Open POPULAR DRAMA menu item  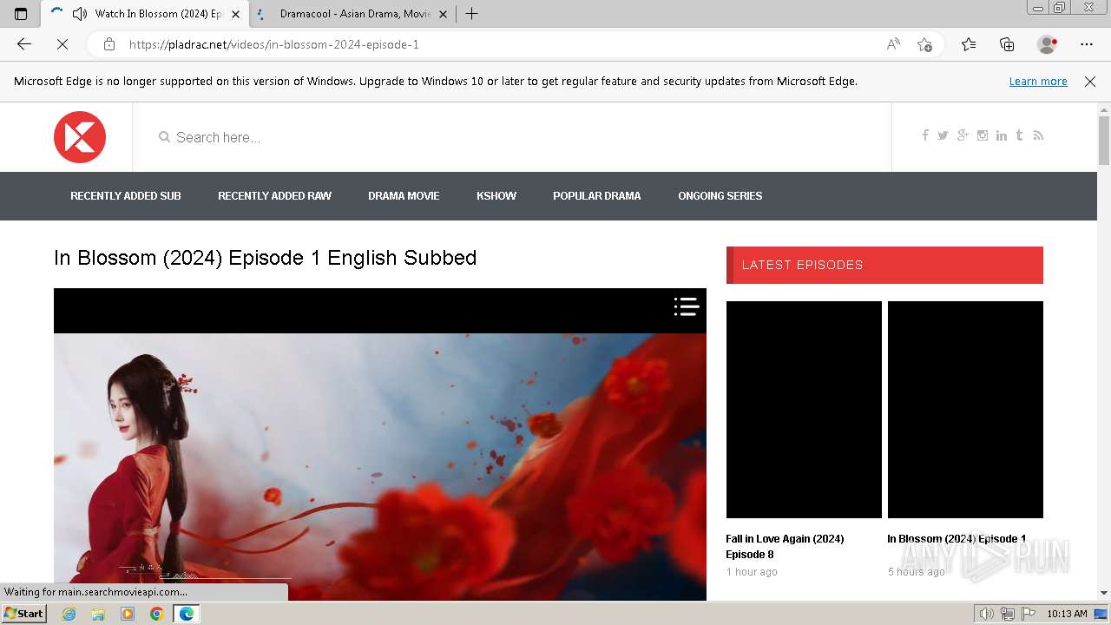[x=597, y=196]
